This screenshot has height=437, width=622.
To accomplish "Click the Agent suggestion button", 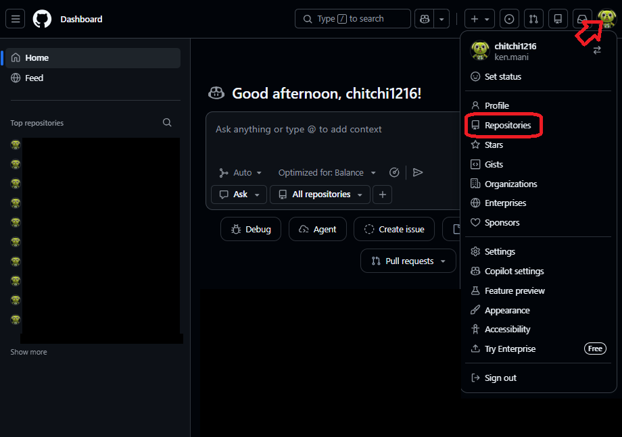I will (x=317, y=229).
